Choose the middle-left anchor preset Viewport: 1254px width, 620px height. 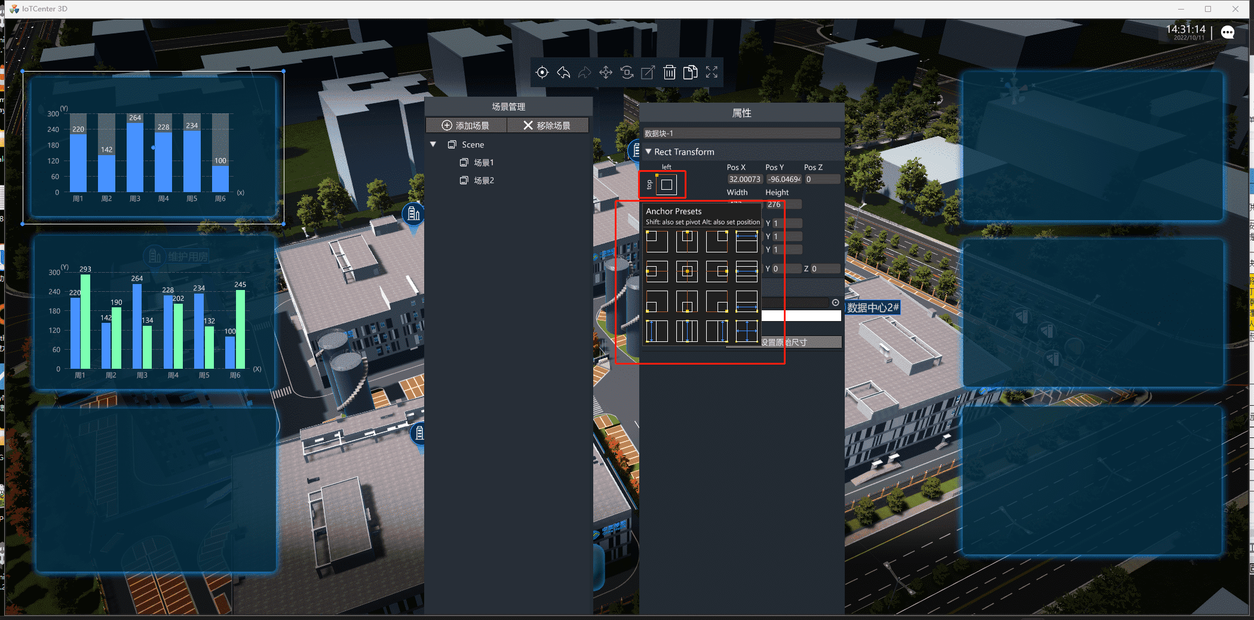657,271
